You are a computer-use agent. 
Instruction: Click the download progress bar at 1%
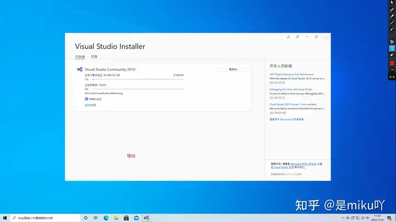pos(138,79)
